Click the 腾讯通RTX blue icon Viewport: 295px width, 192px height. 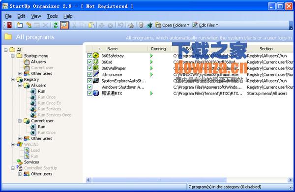click(96, 93)
